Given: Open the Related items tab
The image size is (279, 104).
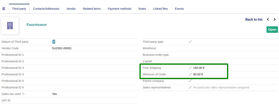Looking at the screenshot, I should [x=92, y=9].
